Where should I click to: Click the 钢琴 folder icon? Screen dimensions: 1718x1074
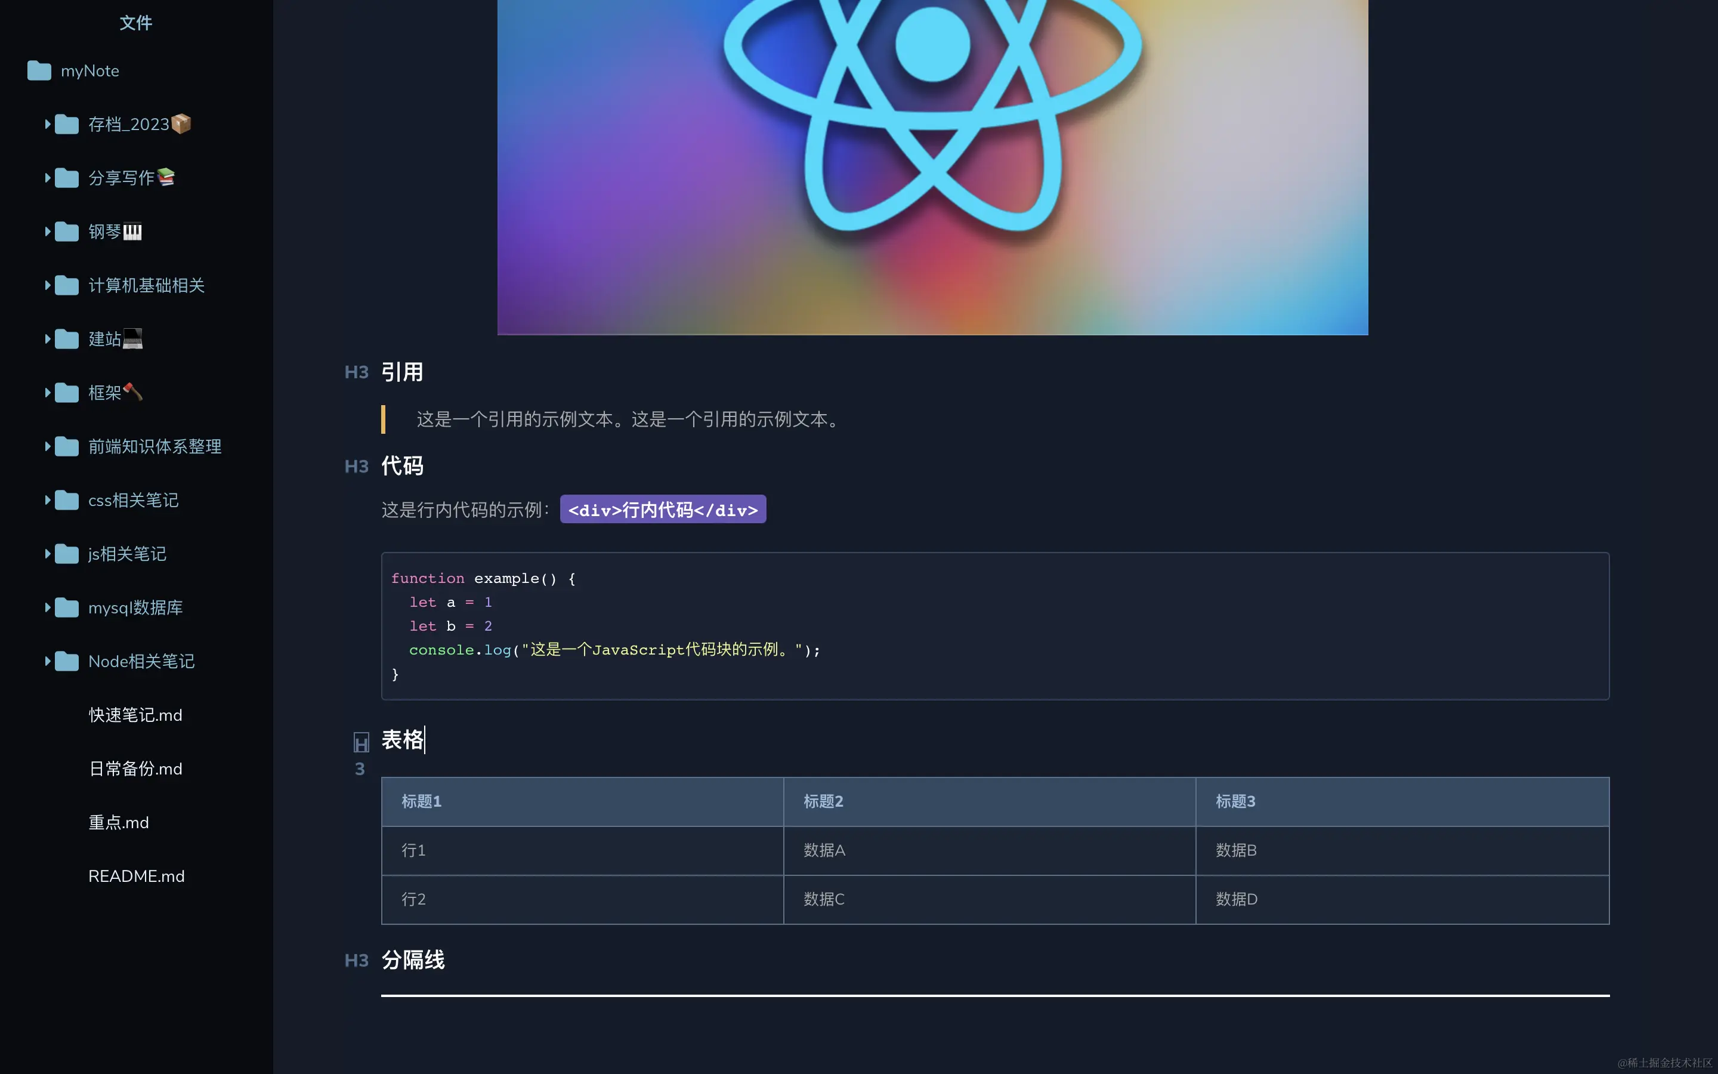pyautogui.click(x=67, y=231)
